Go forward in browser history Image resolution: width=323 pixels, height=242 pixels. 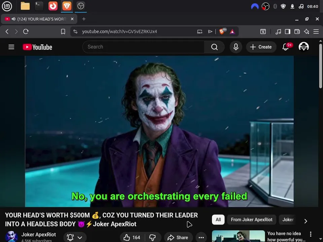[16, 32]
